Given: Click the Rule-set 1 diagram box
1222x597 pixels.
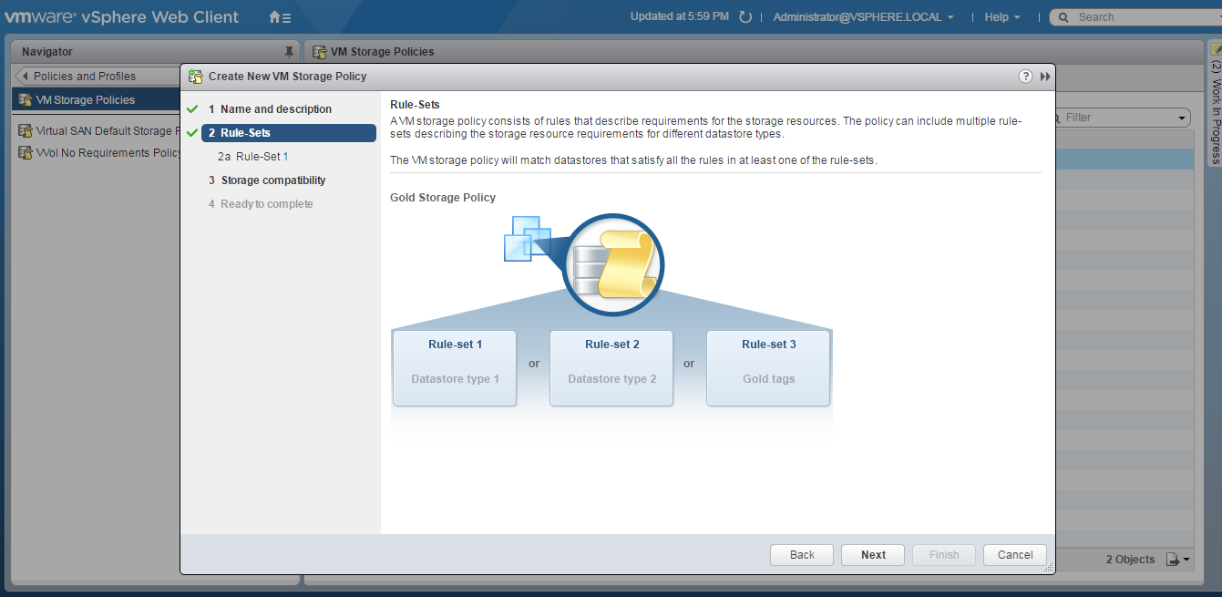Looking at the screenshot, I should point(455,367).
